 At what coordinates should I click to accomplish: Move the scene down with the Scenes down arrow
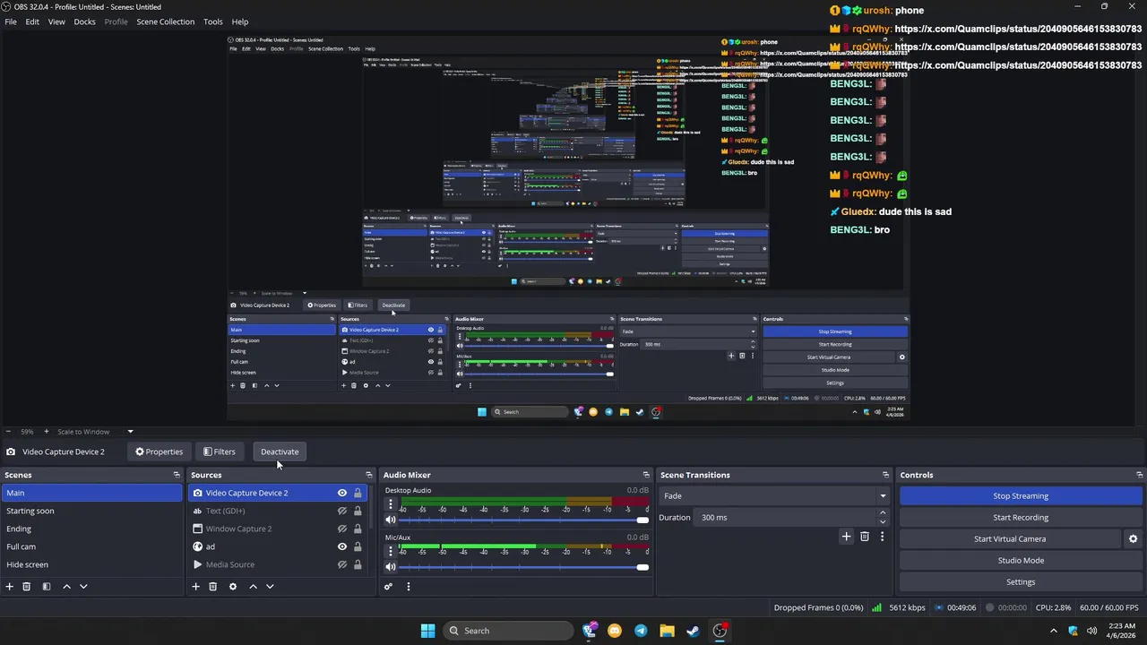[x=83, y=587]
